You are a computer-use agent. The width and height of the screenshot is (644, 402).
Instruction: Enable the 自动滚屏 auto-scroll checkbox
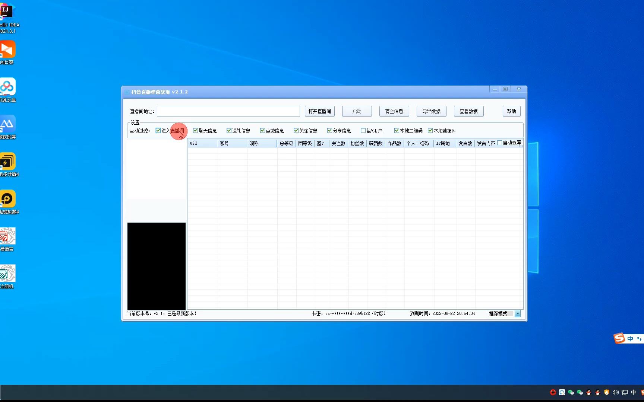click(x=499, y=143)
